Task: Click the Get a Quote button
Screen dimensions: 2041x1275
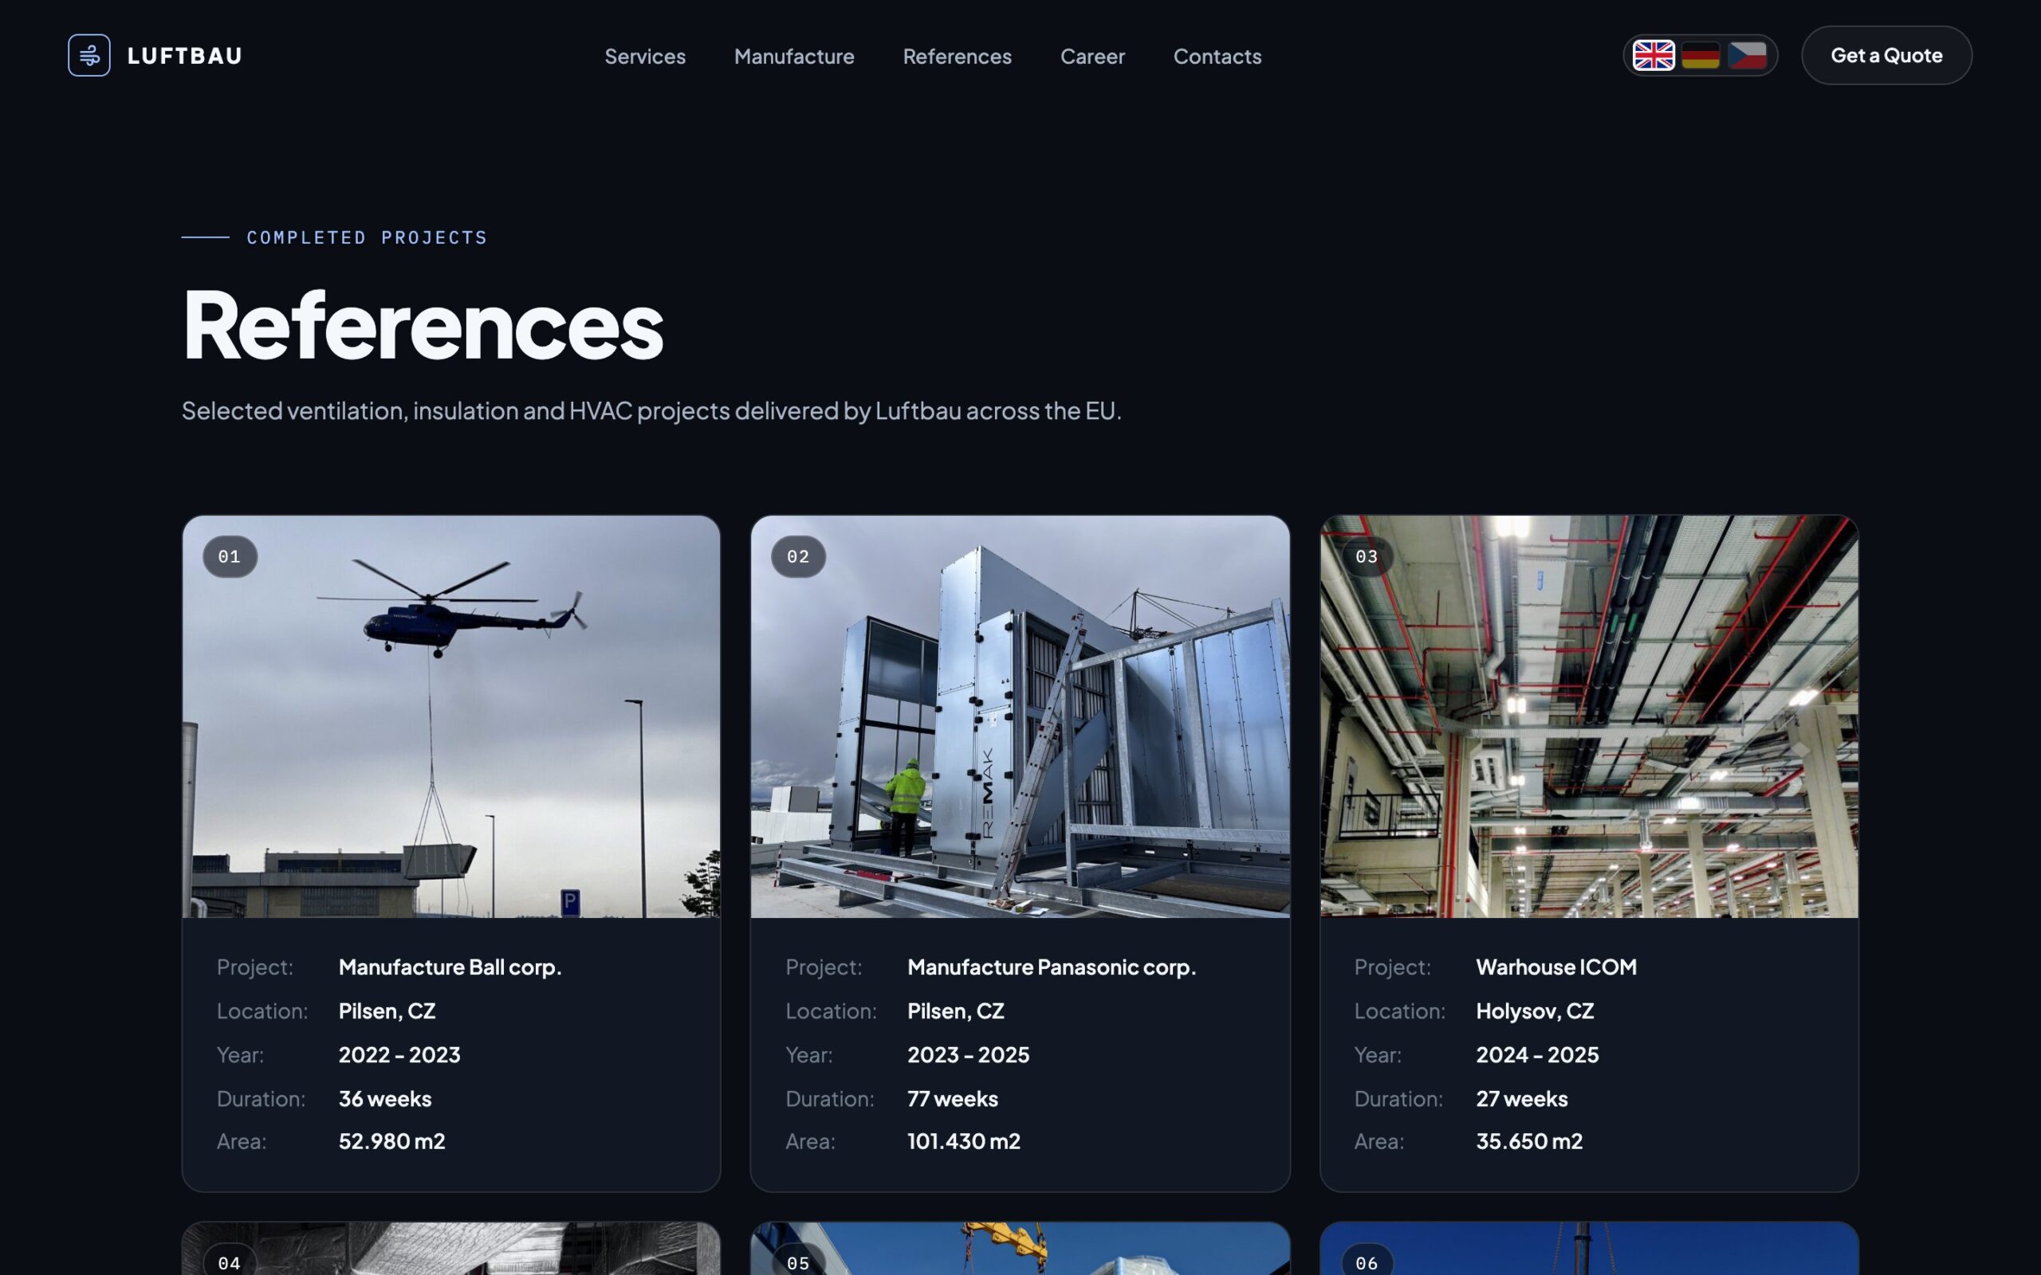Action: [x=1886, y=56]
